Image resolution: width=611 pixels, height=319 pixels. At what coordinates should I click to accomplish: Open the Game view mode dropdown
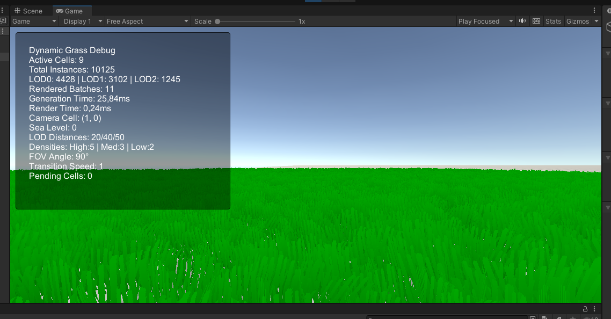[x=34, y=21]
